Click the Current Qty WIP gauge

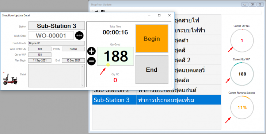tap(242, 74)
